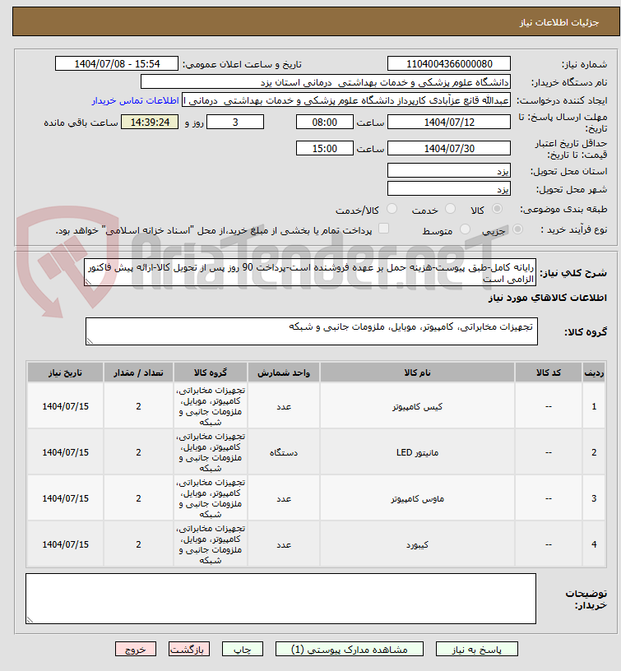Click the نام کالا column header
The image size is (621, 671).
(x=417, y=373)
